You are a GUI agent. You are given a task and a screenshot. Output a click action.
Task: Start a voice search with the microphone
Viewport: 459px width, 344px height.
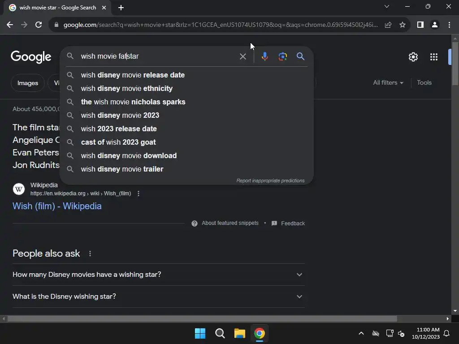click(264, 56)
